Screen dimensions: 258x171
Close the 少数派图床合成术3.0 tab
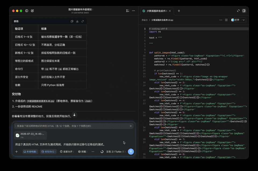coord(170,11)
